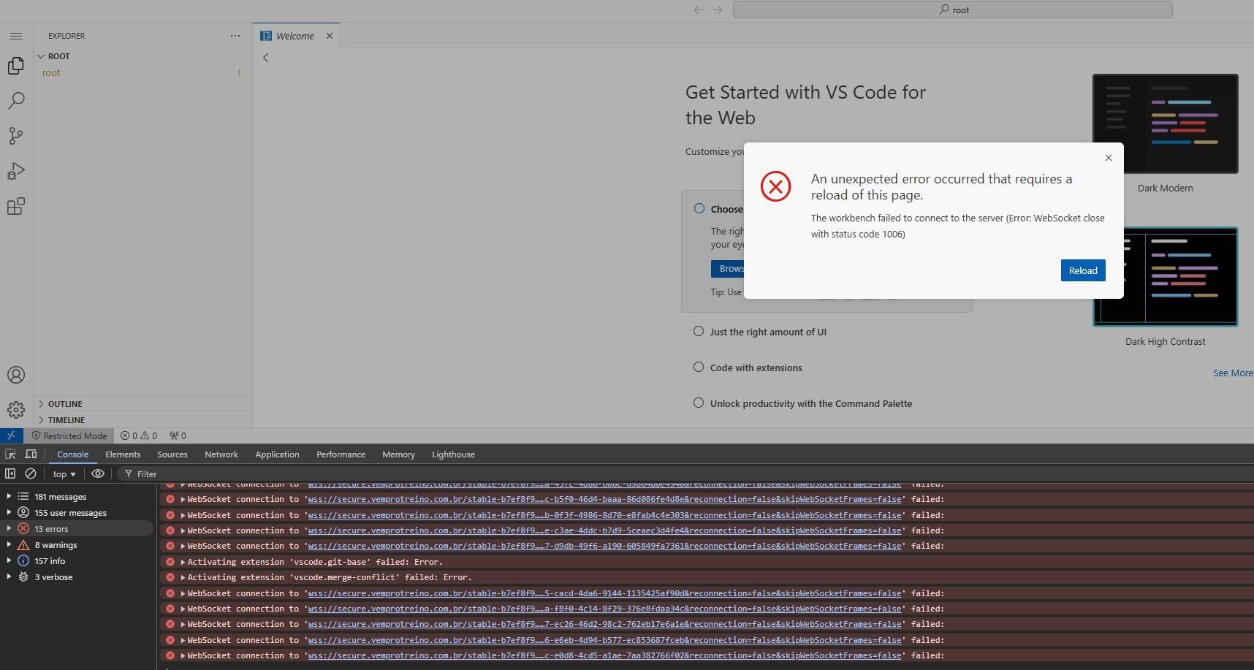Viewport: 1254px width, 670px height.
Task: Open the Manage gear menu
Action: 16,410
